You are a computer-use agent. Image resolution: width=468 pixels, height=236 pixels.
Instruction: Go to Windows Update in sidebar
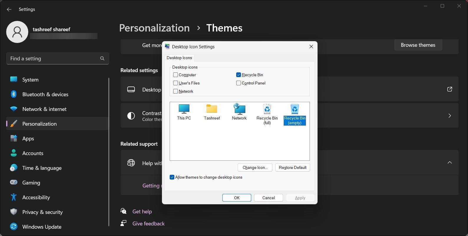[42, 227]
